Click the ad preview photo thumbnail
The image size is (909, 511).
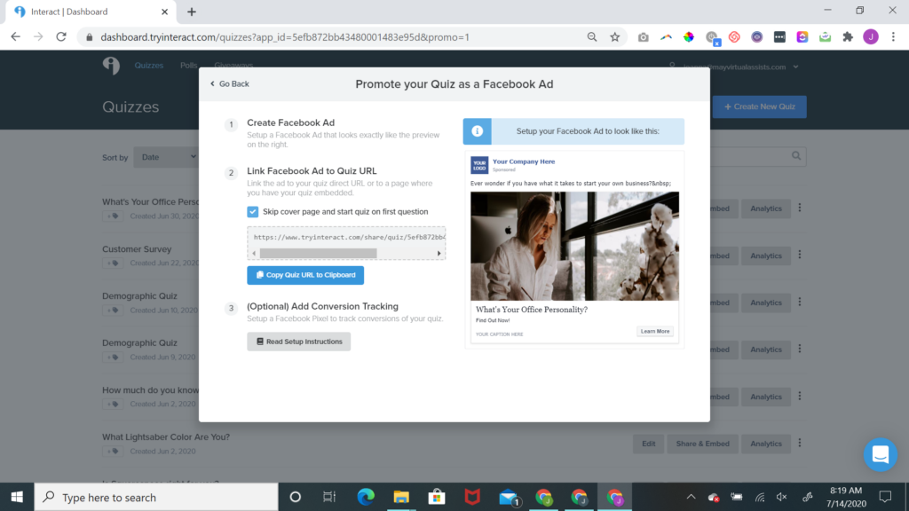pyautogui.click(x=574, y=247)
